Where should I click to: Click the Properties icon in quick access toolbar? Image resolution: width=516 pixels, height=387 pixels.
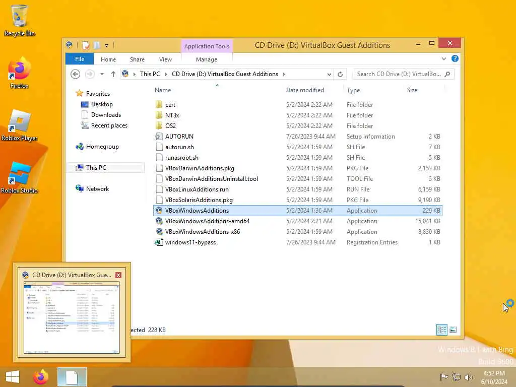[86, 45]
